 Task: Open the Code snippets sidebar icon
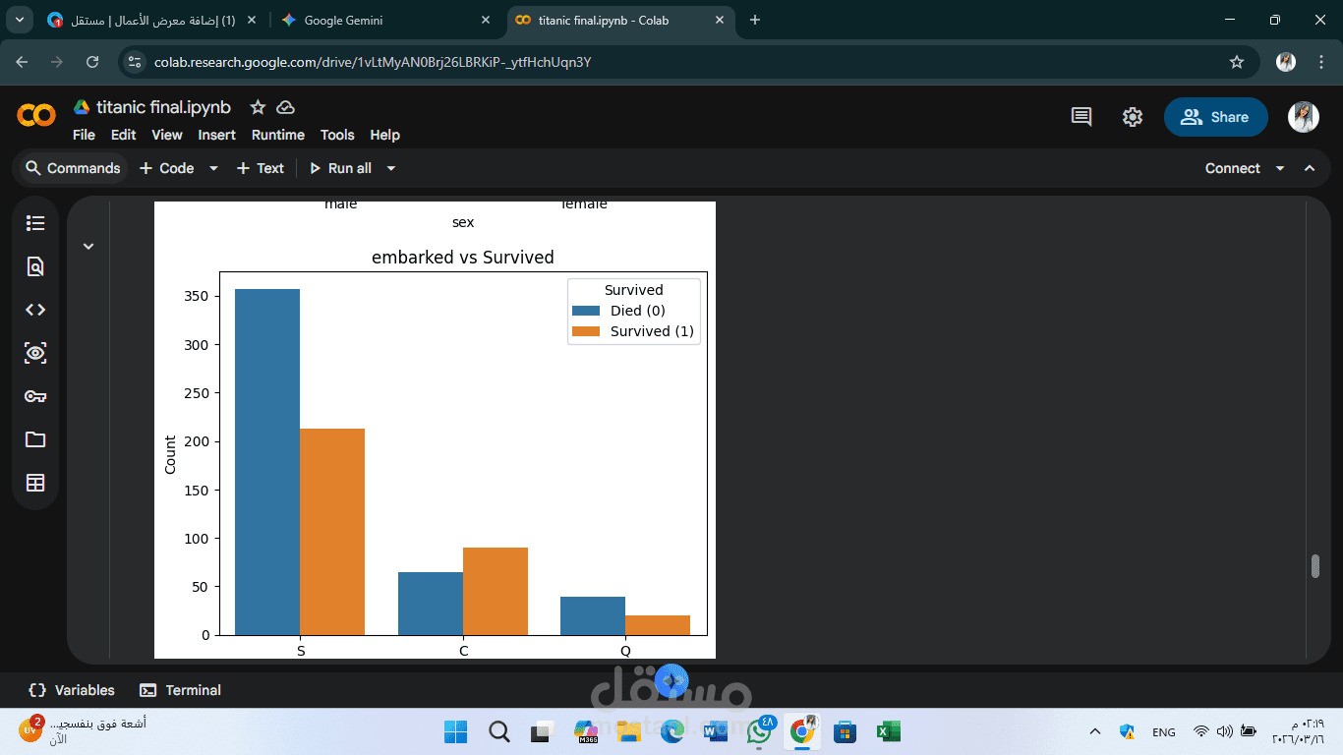click(35, 310)
